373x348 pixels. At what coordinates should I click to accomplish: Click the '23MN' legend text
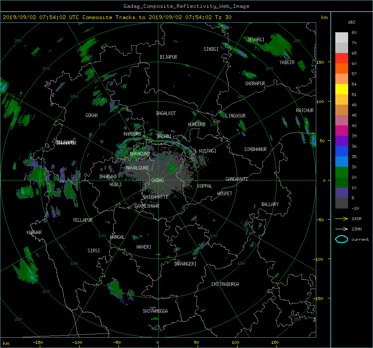pos(356,229)
